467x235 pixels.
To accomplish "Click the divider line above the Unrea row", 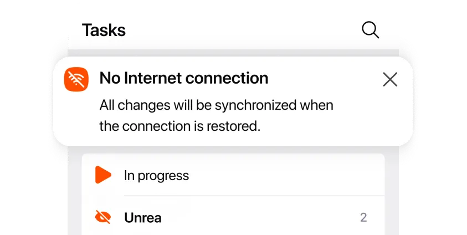I will coord(254,196).
